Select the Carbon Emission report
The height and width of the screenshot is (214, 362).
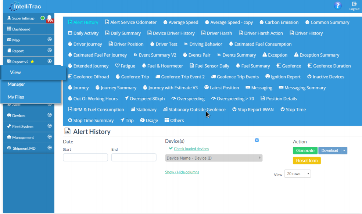coord(279,22)
